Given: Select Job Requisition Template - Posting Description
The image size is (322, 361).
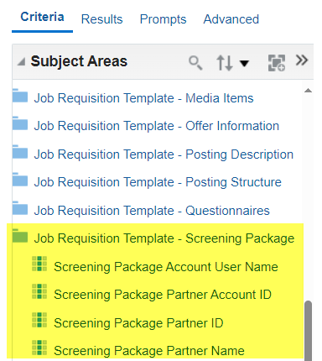Looking at the screenshot, I should tap(164, 154).
